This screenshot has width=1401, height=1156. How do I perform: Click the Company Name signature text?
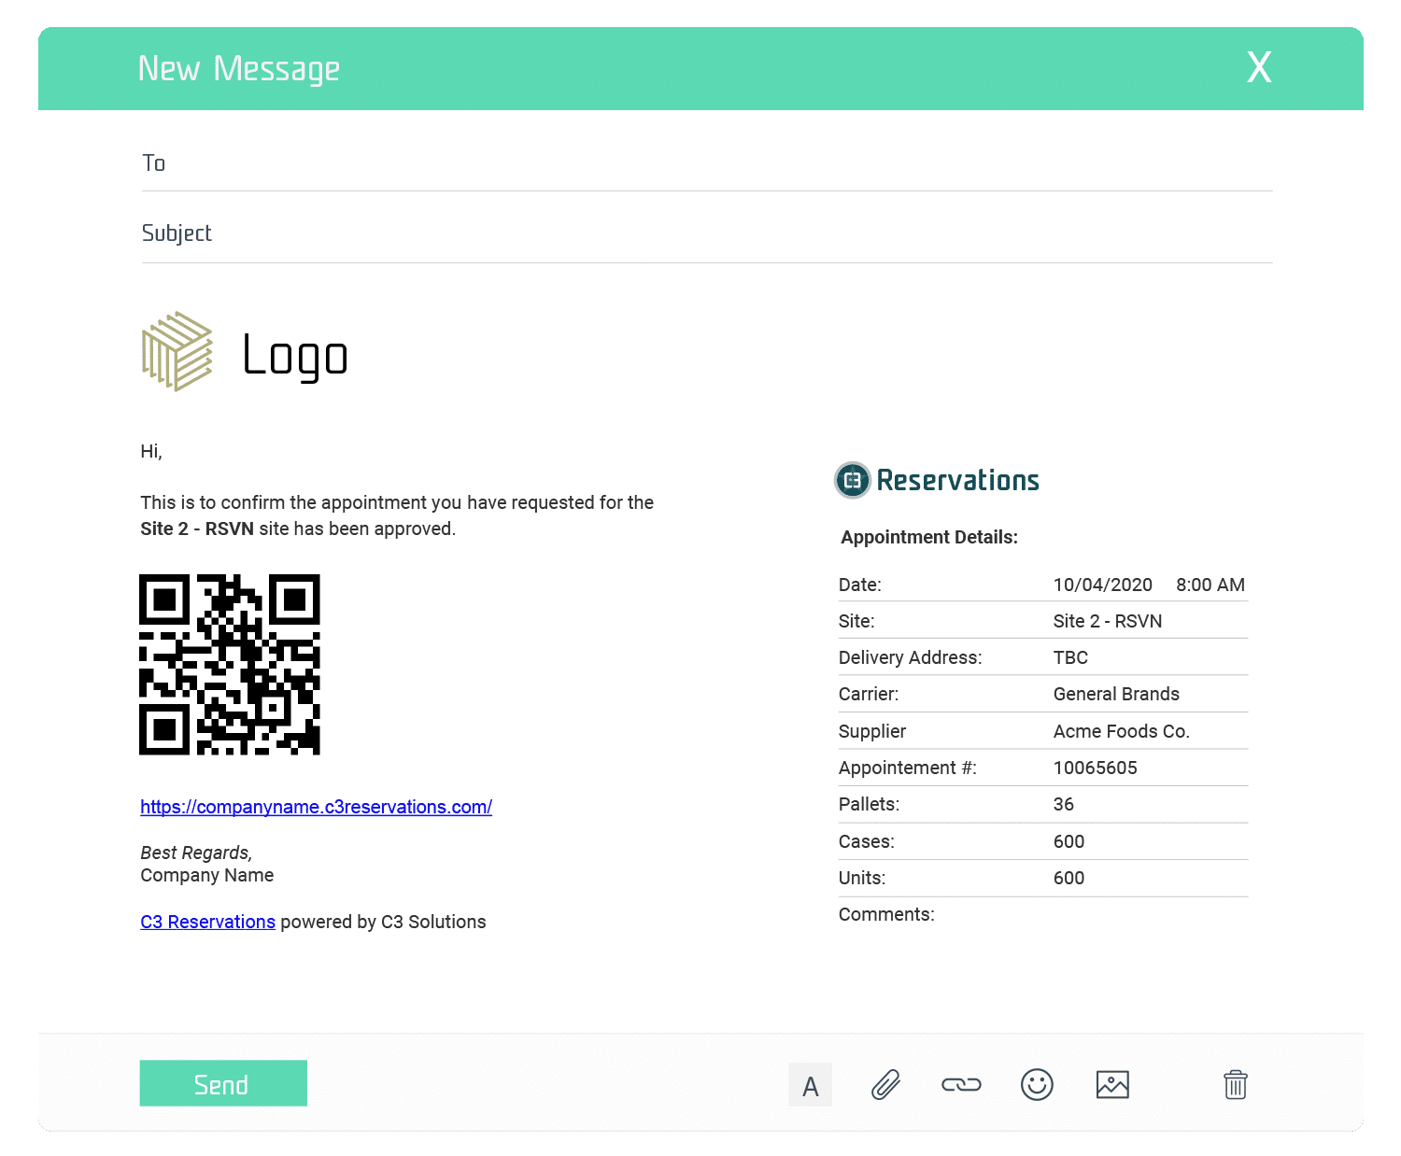(207, 875)
